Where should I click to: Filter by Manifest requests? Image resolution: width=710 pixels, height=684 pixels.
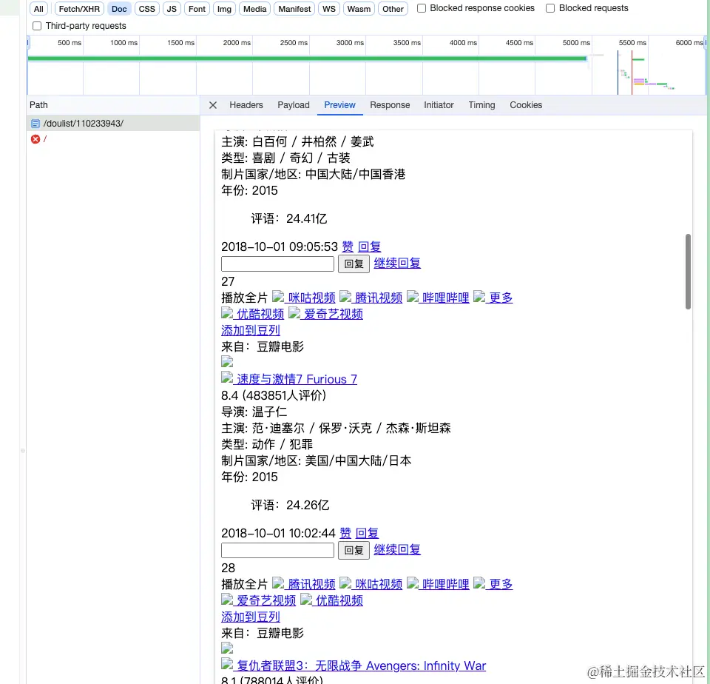pyautogui.click(x=294, y=9)
